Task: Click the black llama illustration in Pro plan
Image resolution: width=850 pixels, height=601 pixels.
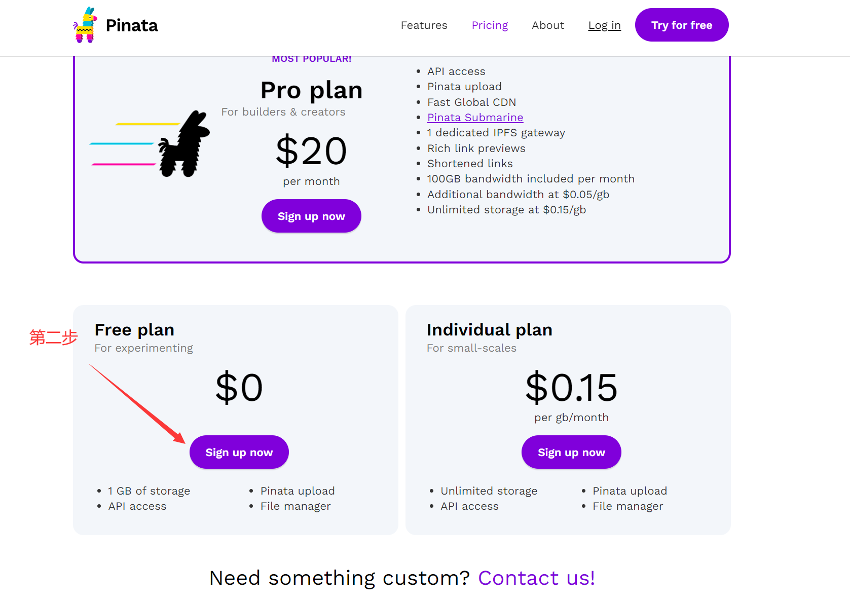Action: point(184,144)
